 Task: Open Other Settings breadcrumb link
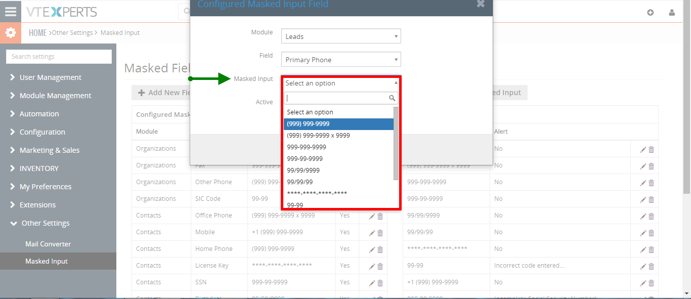[x=72, y=33]
